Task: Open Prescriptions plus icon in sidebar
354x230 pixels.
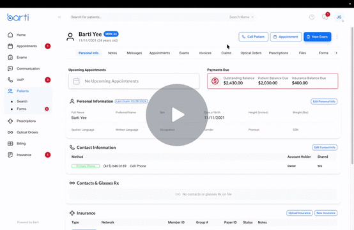Action: pyautogui.click(x=10, y=121)
